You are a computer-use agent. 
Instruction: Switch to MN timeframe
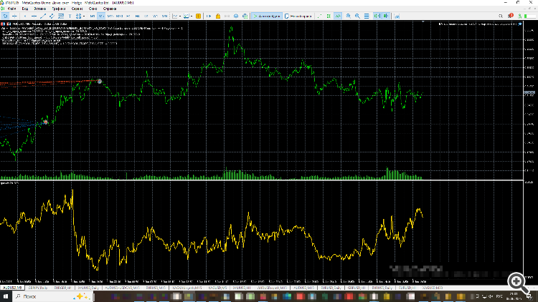164,16
